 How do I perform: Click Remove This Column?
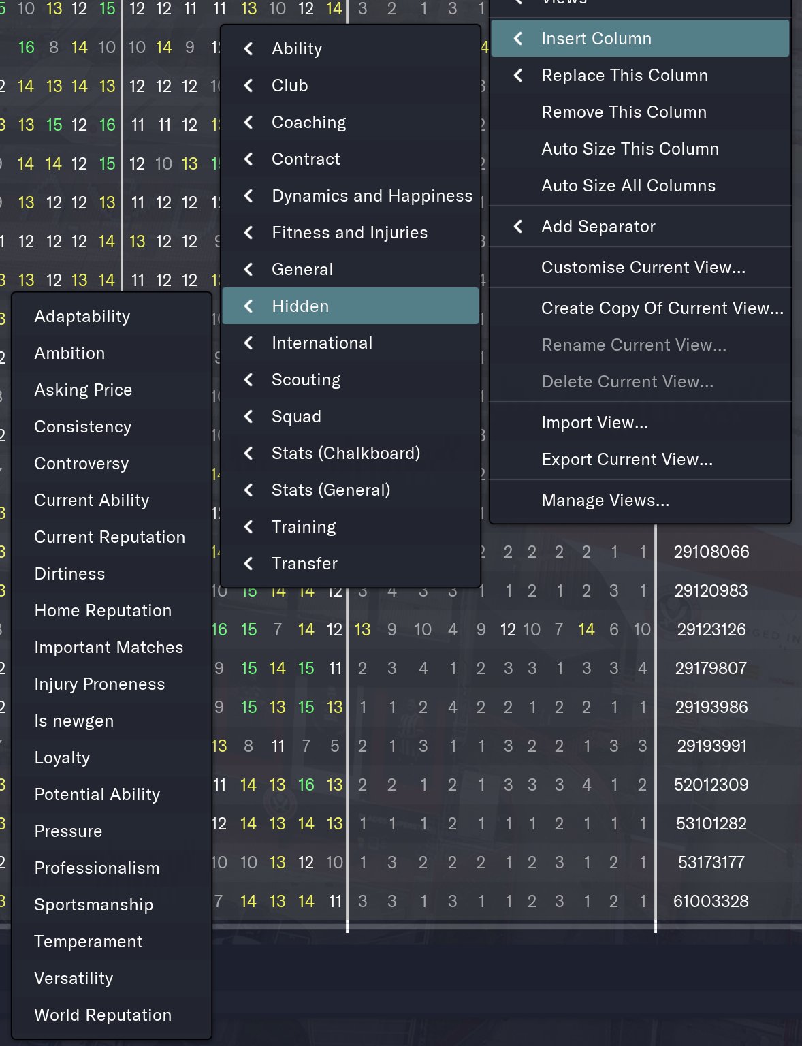pyautogui.click(x=624, y=112)
